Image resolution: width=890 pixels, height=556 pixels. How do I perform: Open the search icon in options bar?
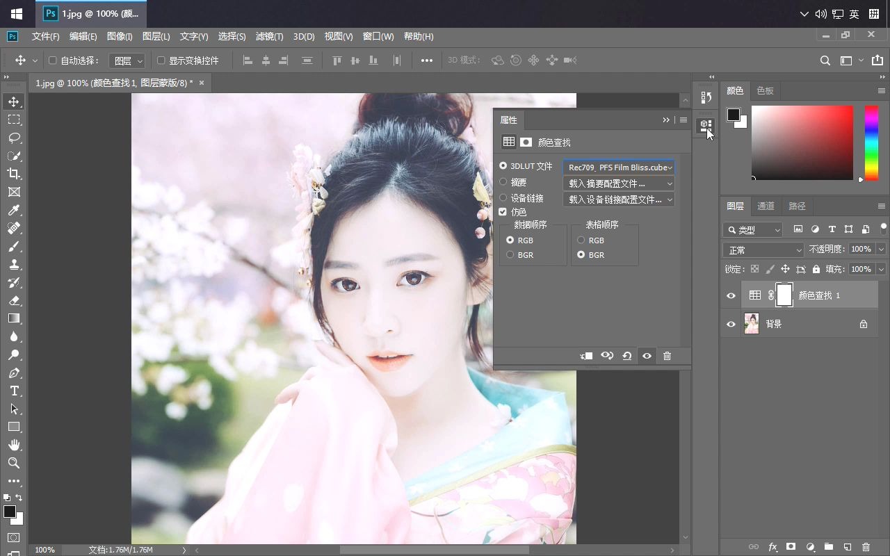pos(825,60)
